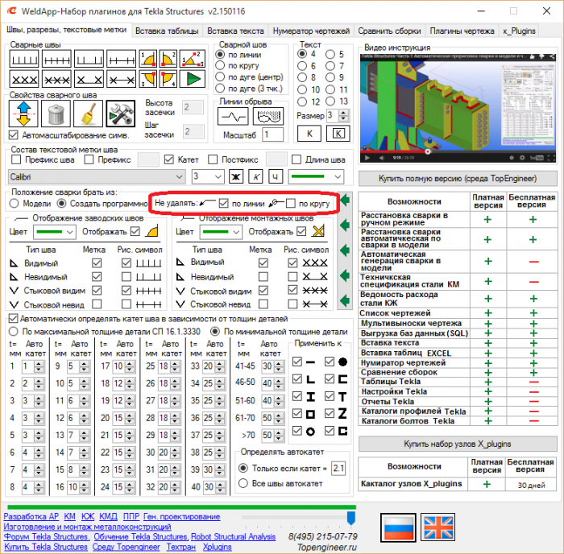564x554 pixels.
Task: Open 'Вставка таблицы' tab
Action: click(167, 31)
